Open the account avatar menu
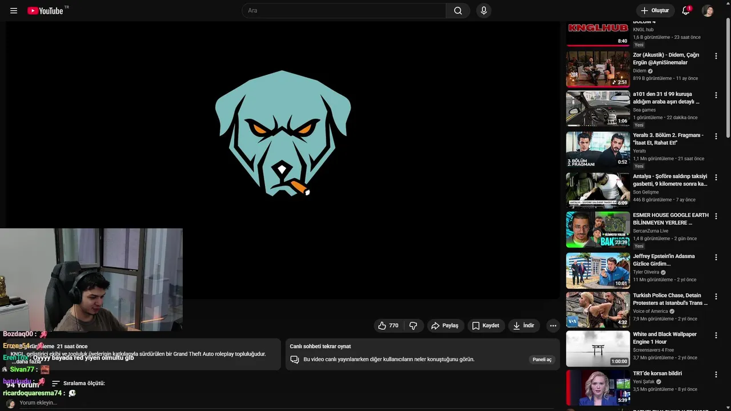Viewport: 731px width, 411px height. (708, 11)
